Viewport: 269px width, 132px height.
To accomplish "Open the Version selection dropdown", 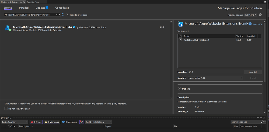I will coord(215,78).
